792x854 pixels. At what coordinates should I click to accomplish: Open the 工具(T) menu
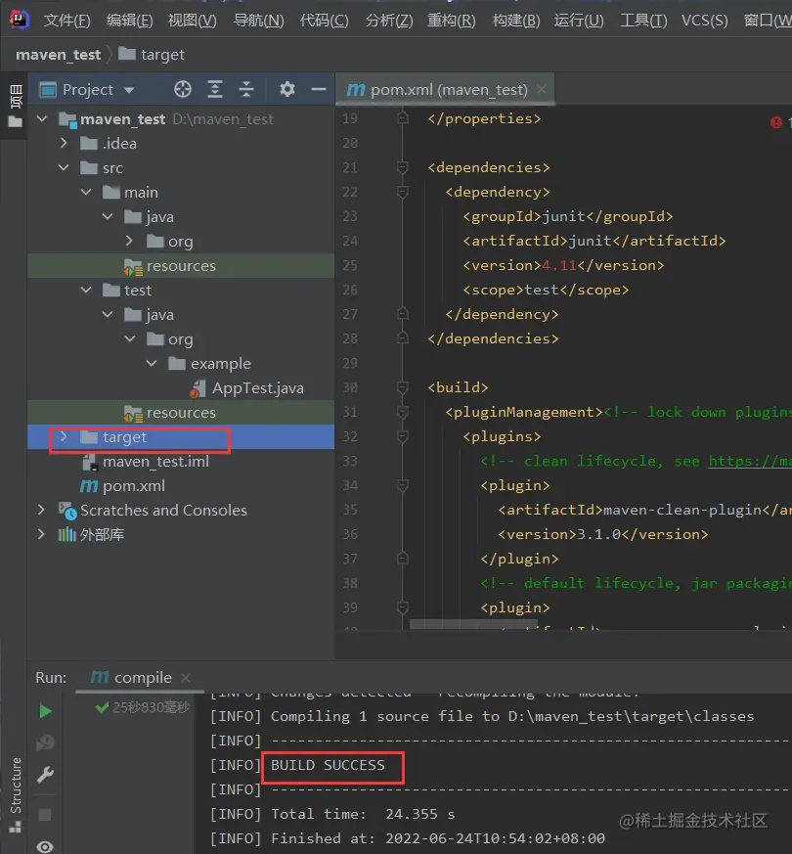[643, 21]
